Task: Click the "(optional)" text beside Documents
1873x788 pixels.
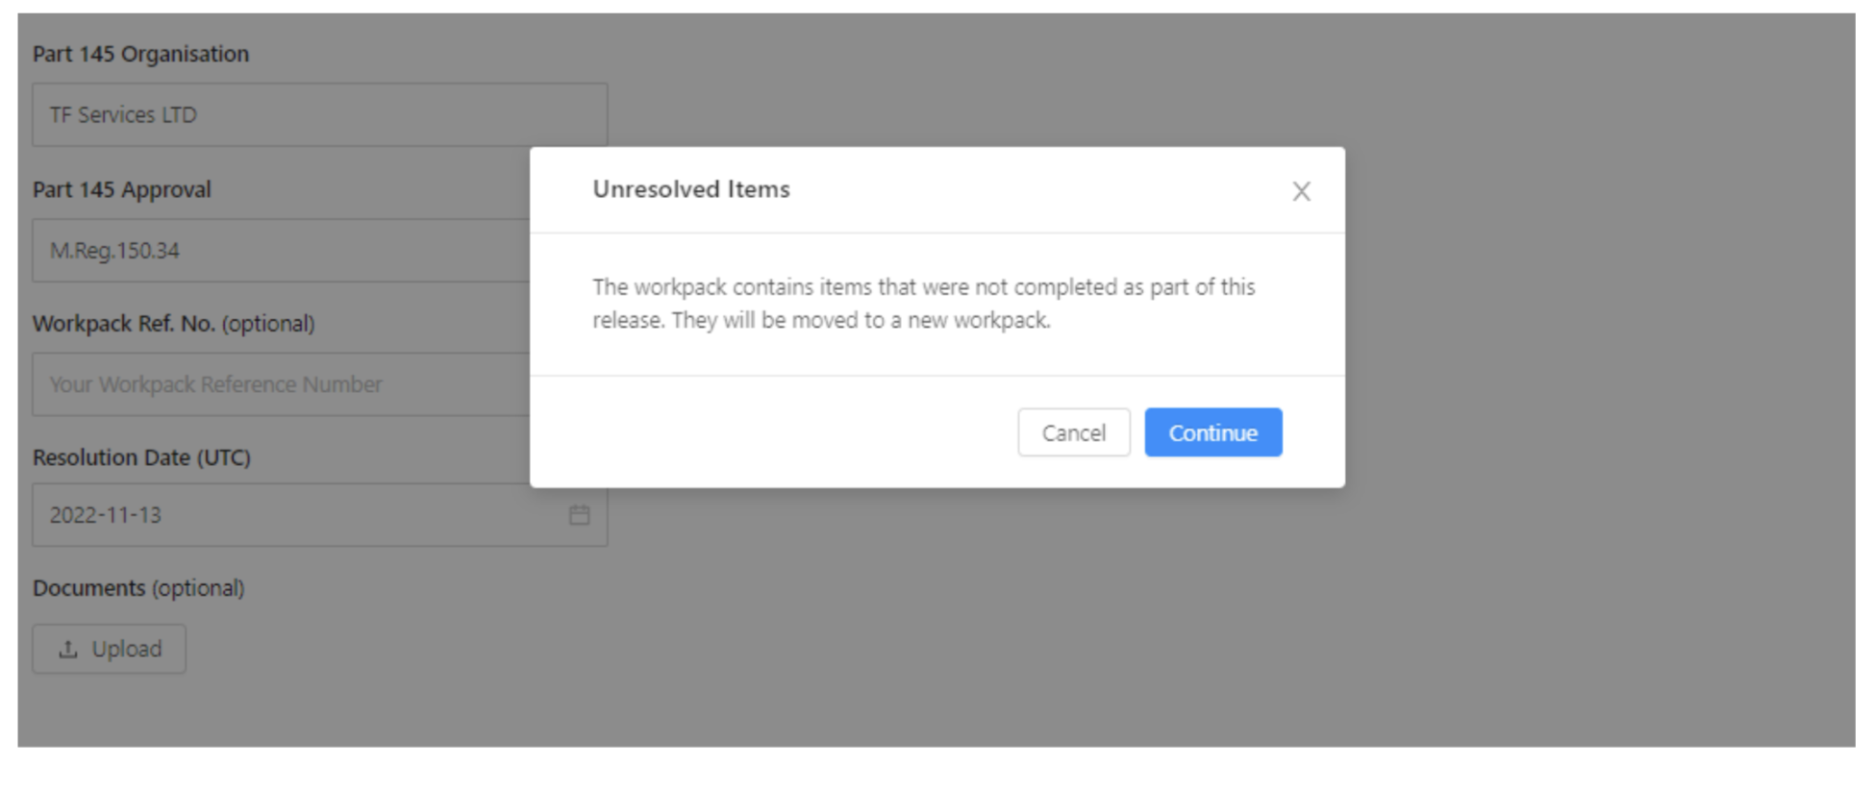Action: coord(198,588)
